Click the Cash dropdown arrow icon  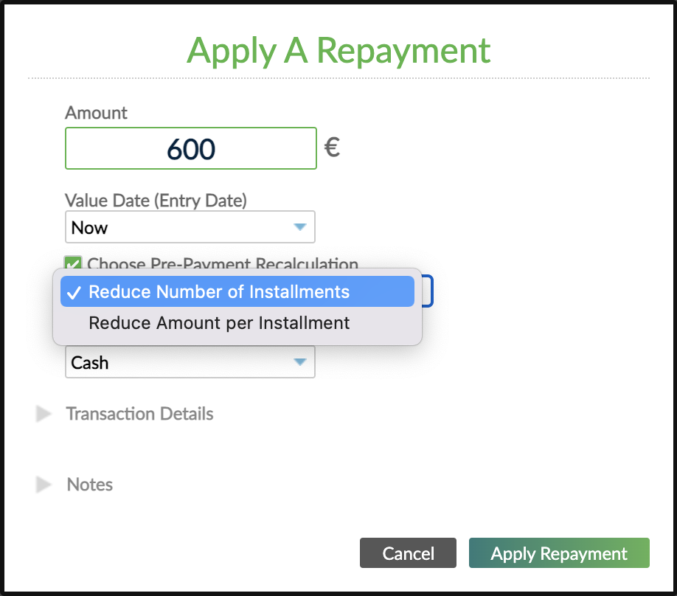(x=300, y=362)
